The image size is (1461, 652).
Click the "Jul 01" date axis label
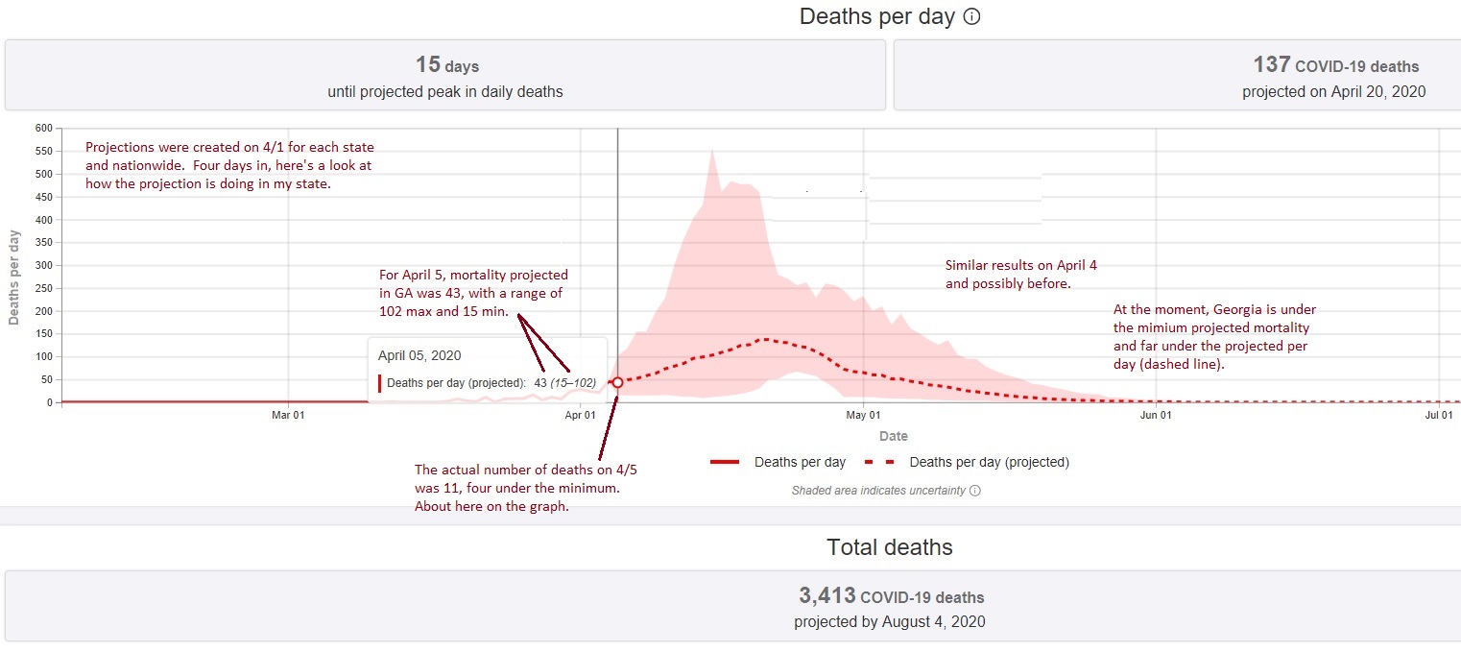1438,415
